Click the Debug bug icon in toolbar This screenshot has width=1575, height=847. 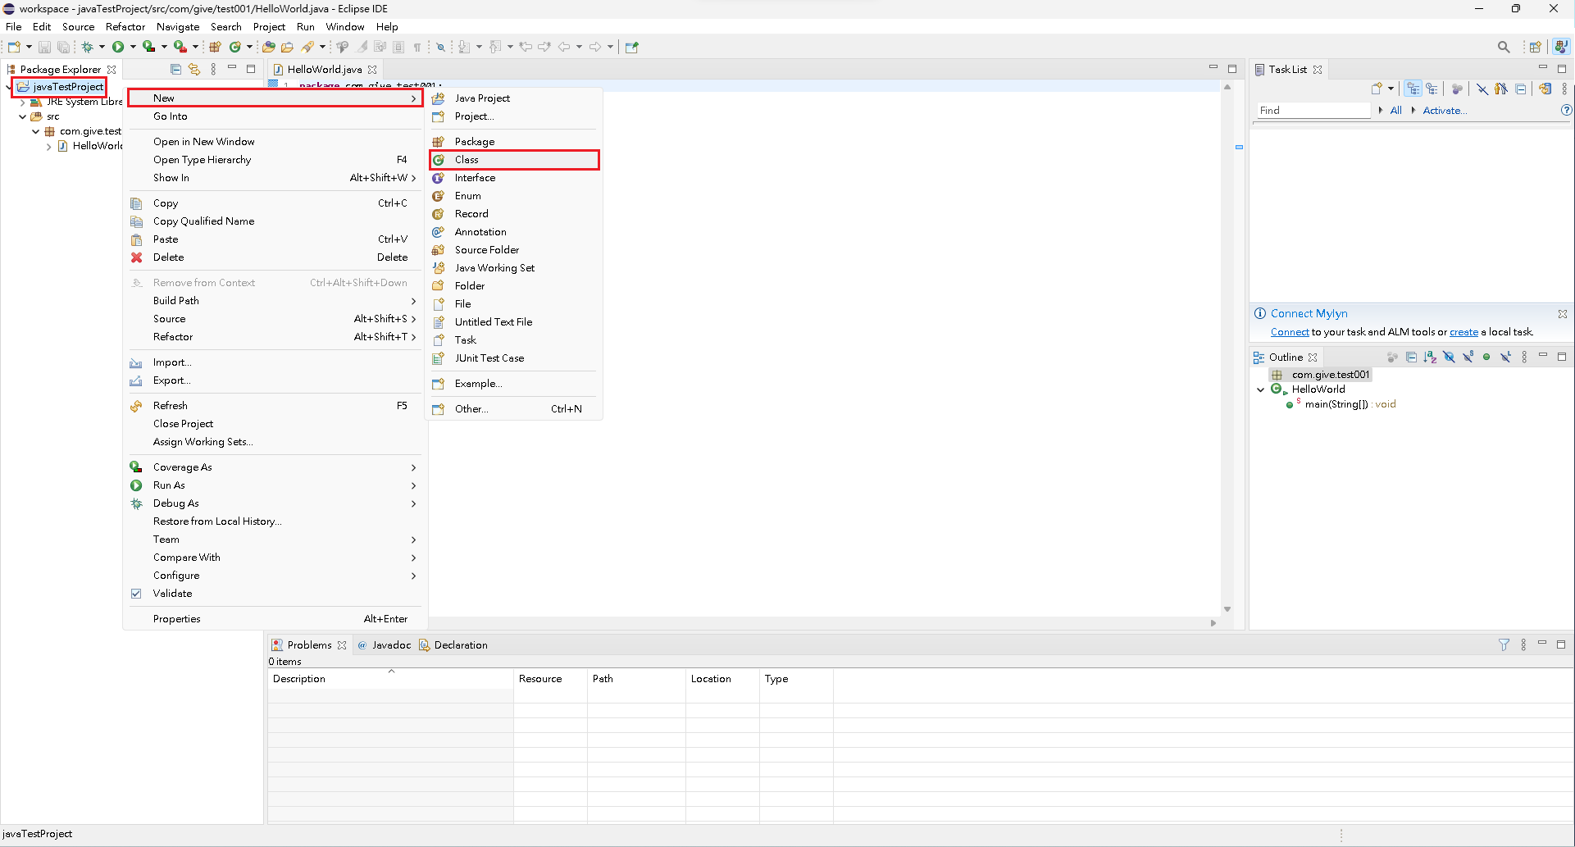point(87,47)
